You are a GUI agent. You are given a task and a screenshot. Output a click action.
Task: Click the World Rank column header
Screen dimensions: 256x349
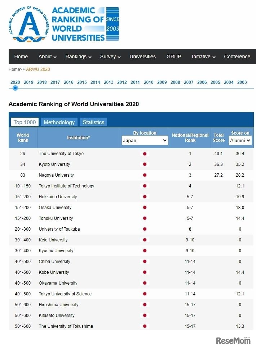pos(23,138)
